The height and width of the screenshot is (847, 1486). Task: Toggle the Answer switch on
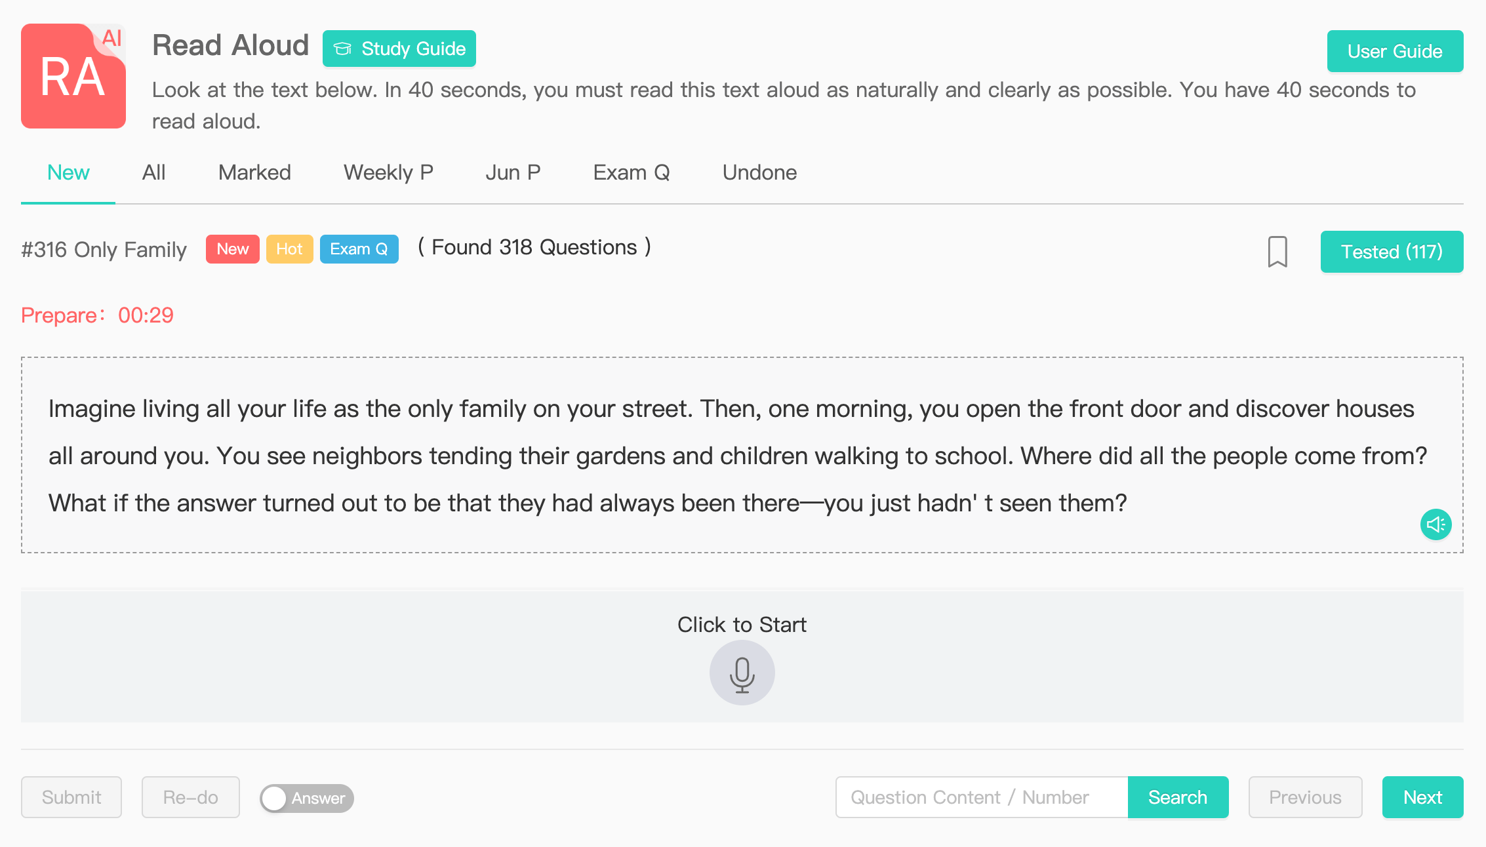pos(306,798)
